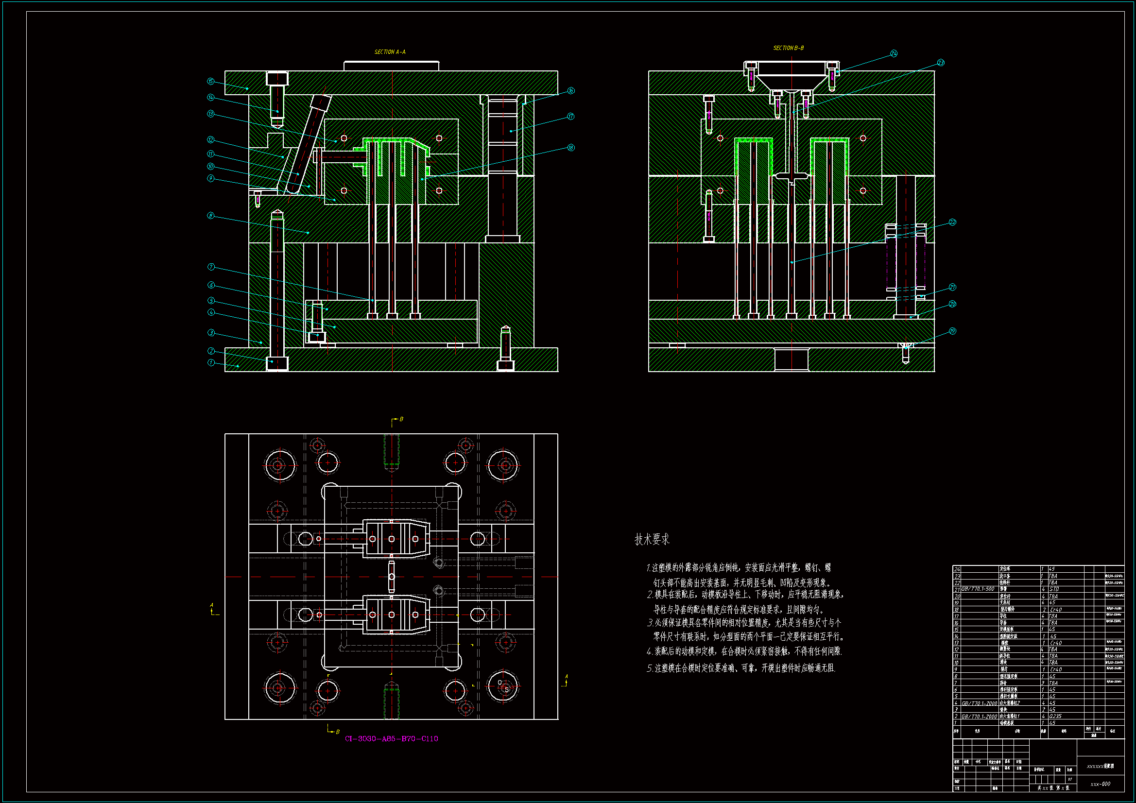Click the top B section cut marker

(397, 420)
